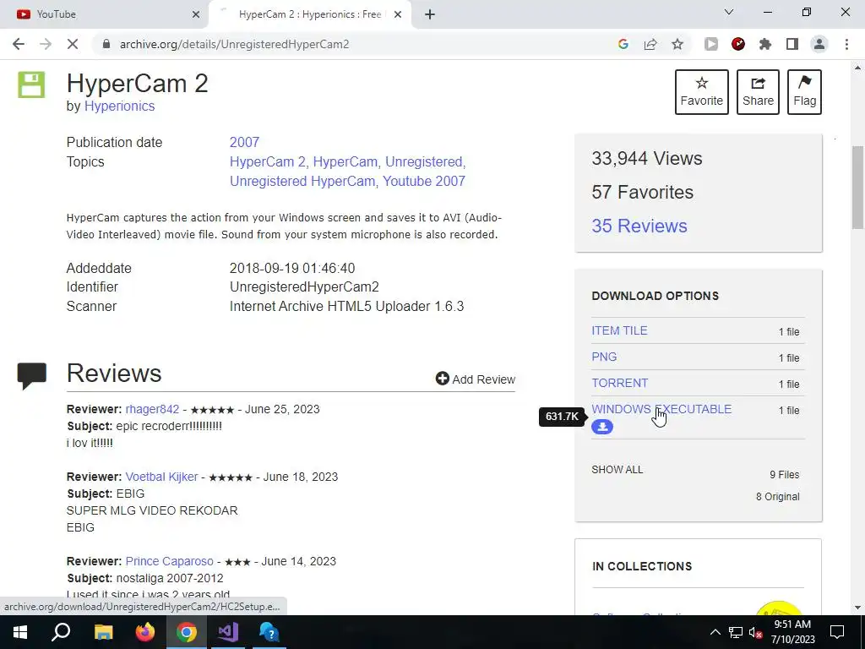
Task: Download the WINDOWS EXECUTABLE file
Action: (661, 409)
